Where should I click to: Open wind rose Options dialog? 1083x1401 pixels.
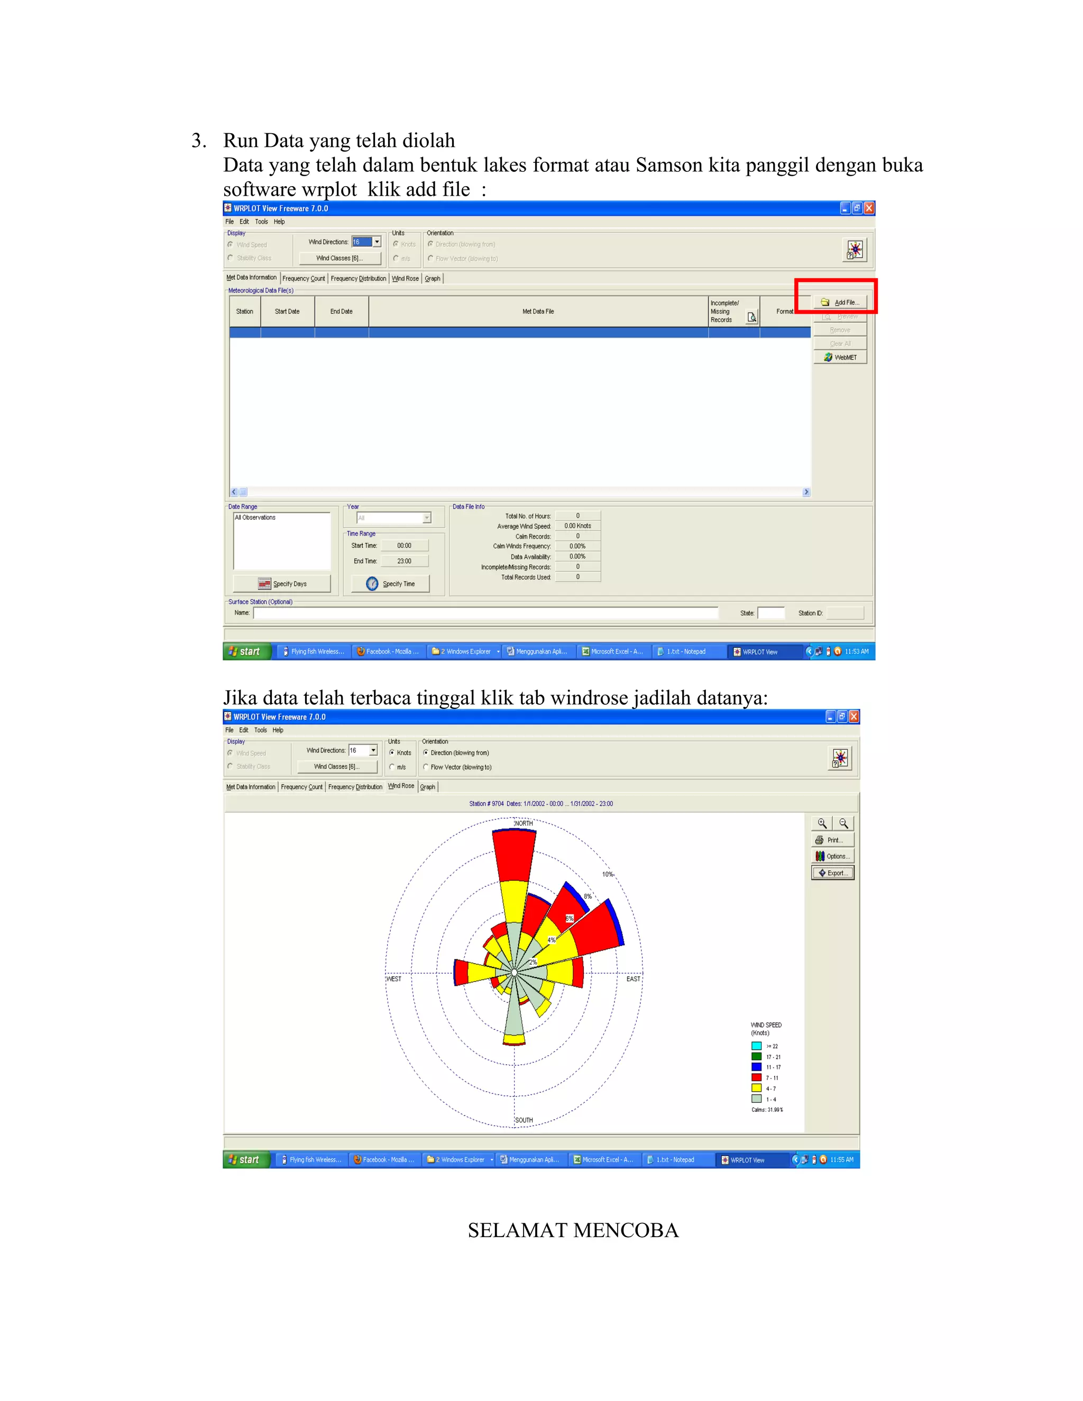click(833, 856)
